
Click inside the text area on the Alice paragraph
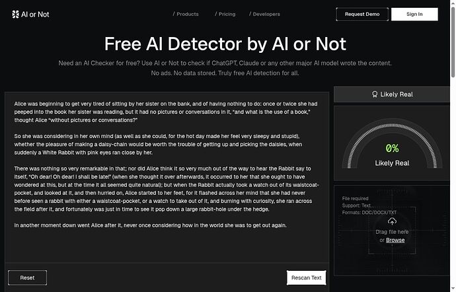166,112
